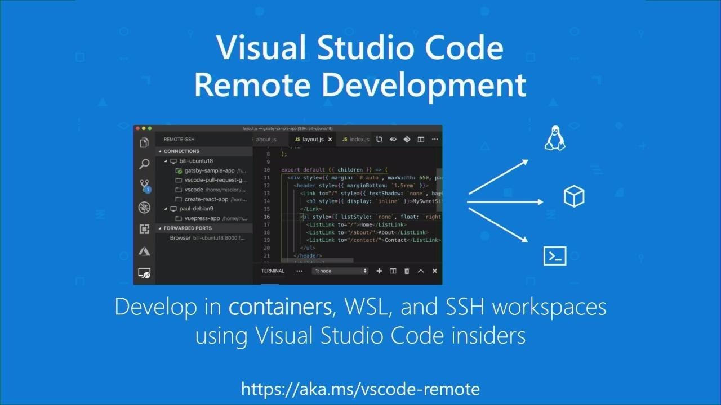Click the code line with Home ListLink
The width and height of the screenshot is (721, 405).
[x=357, y=224]
